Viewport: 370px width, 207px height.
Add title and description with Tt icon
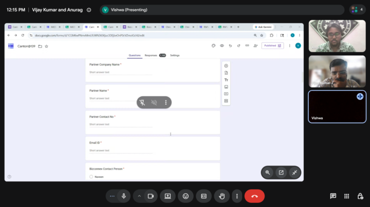(x=226, y=80)
